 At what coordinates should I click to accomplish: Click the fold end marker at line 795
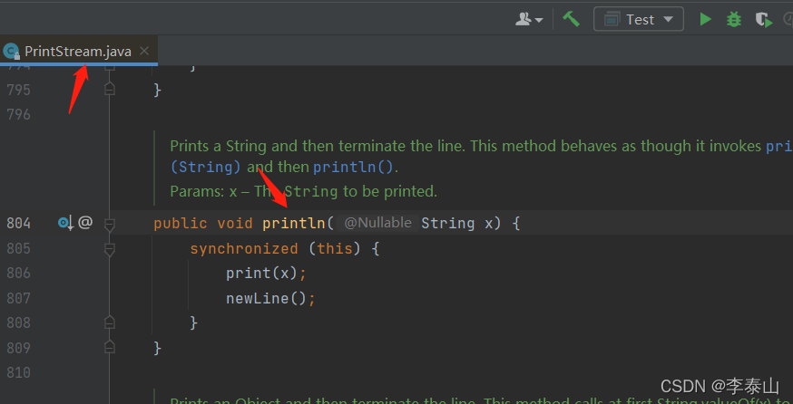point(110,90)
